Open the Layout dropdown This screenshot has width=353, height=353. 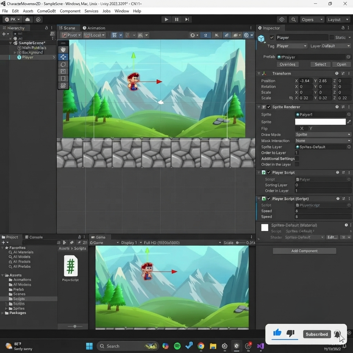338,19
